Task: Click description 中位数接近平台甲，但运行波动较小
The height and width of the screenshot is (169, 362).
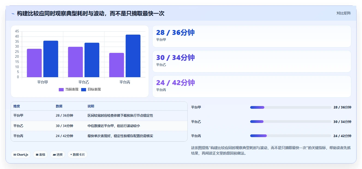Action: (x=114, y=126)
